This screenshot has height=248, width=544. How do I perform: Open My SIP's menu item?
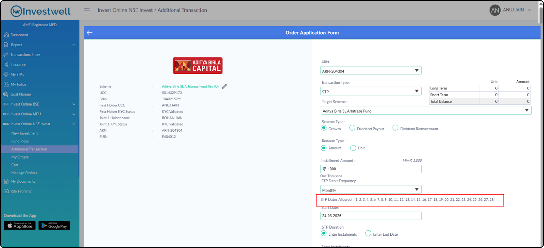pos(17,75)
